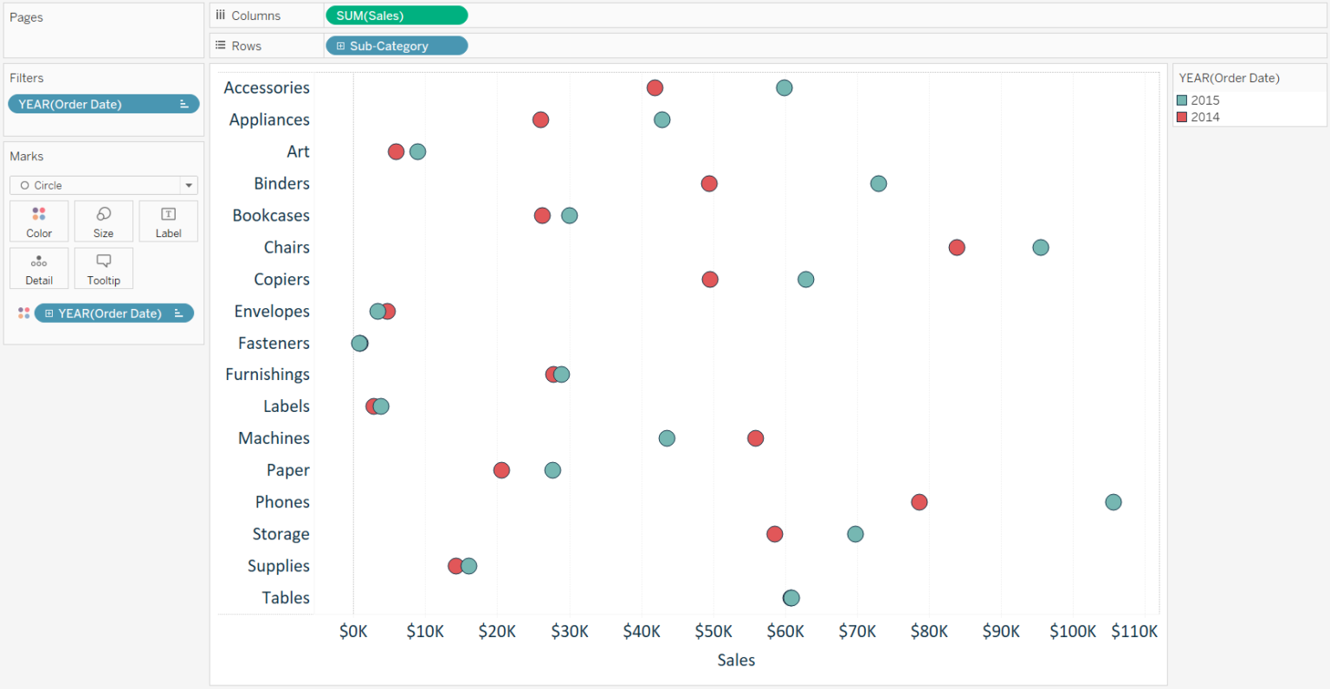Select the Chairs row label
Image resolution: width=1330 pixels, height=689 pixels.
pos(286,247)
